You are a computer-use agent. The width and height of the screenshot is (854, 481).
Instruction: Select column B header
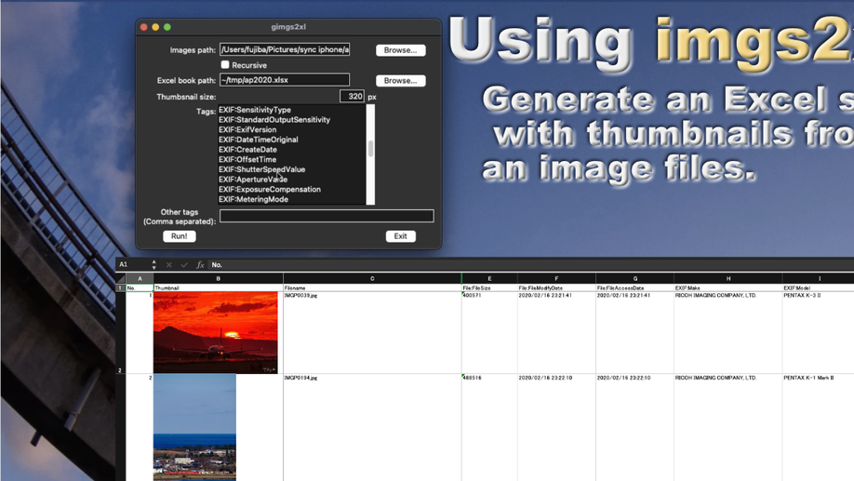pos(218,279)
